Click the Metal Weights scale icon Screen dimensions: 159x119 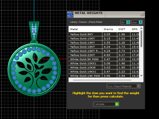(70, 15)
